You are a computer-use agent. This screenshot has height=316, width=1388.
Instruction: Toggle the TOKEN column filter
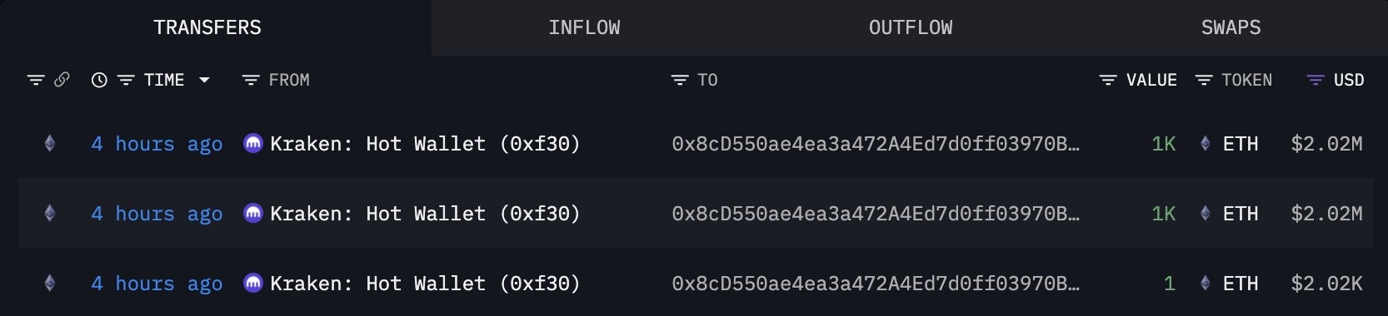(x=1204, y=80)
